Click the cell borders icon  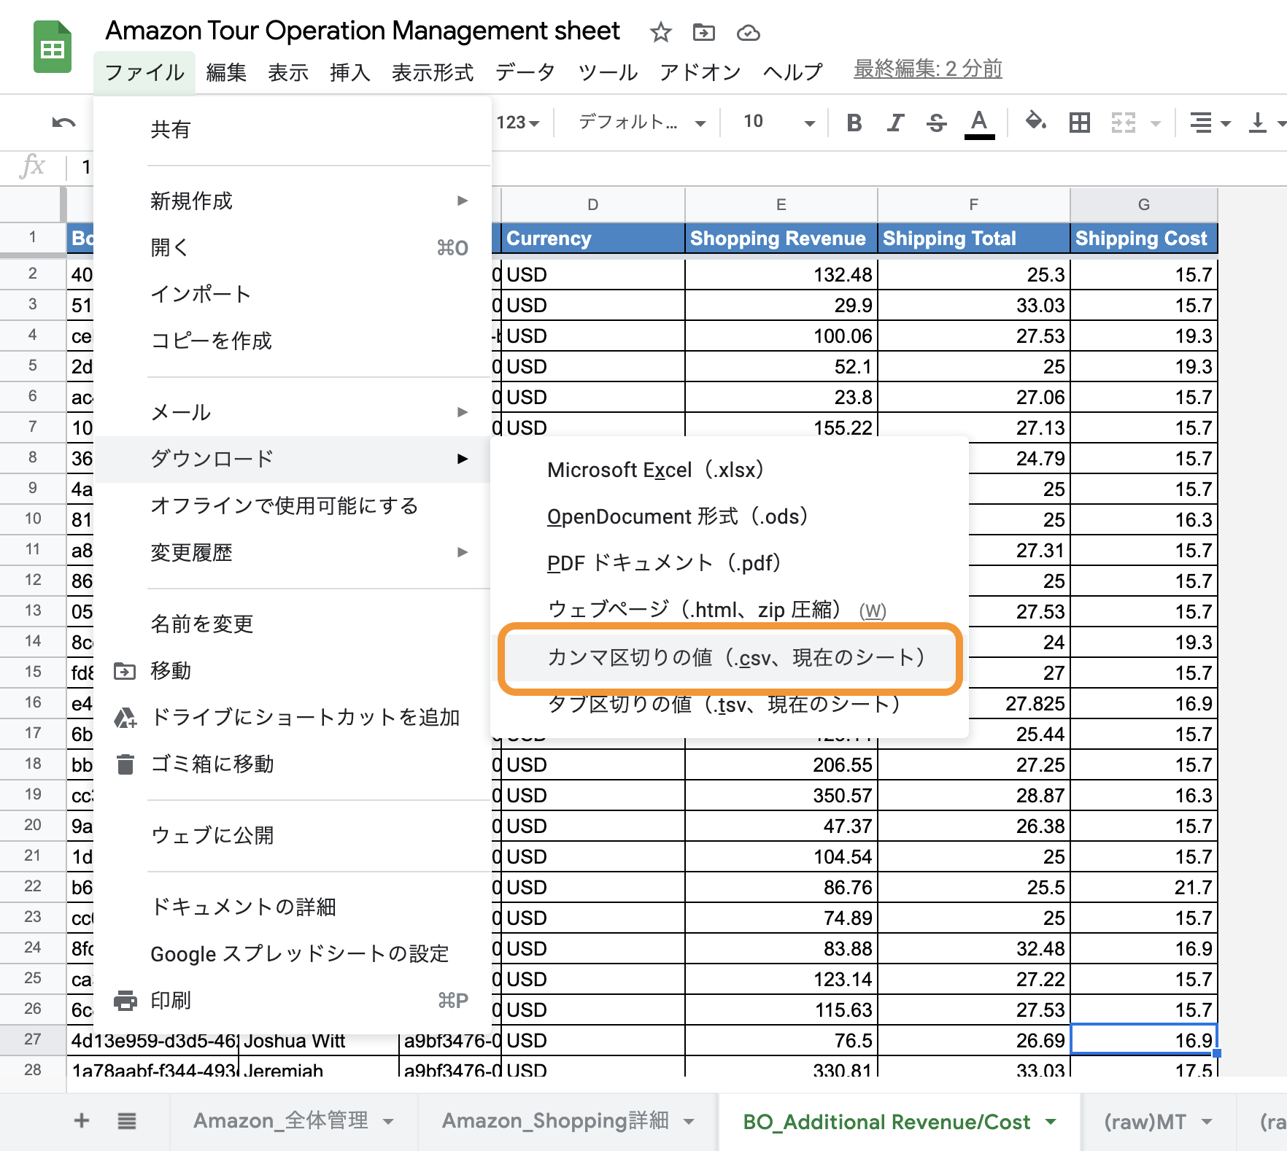tap(1079, 123)
